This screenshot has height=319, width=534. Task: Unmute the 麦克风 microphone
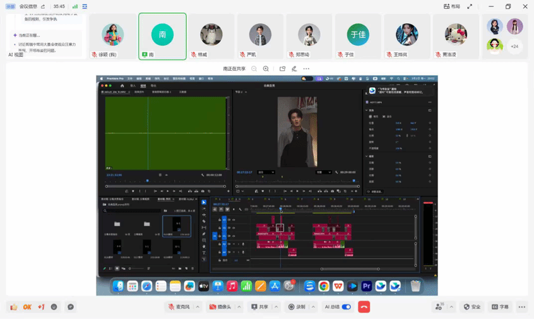pyautogui.click(x=179, y=307)
